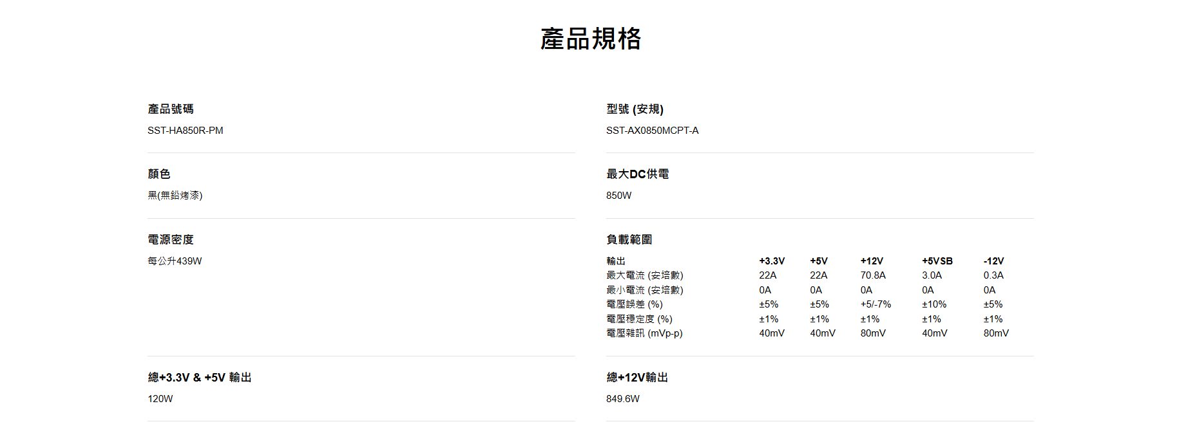The width and height of the screenshot is (1177, 424).
Task: Click the 顏色 label
Action: click(159, 174)
